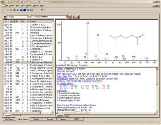Click the 'NIST#:' link
Viewport: 161px width, 125px height.
point(109,74)
